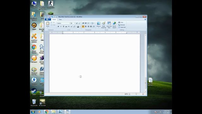Select the Computer desktop icon
The height and width of the screenshot is (114, 202).
click(x=34, y=4)
